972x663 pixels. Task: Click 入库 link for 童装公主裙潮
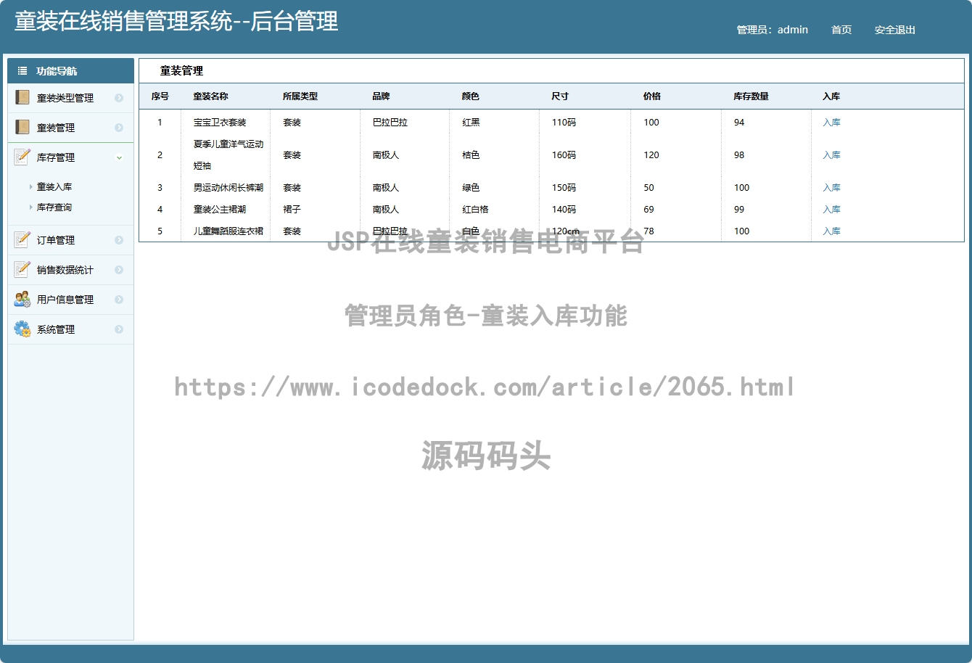tap(831, 210)
